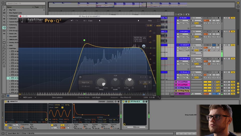241x136 pixels.
Task: Expand the Big Tick plug-in folder
Action: tap(8, 10)
